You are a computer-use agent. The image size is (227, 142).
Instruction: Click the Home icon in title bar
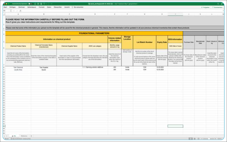tap(35, 4)
